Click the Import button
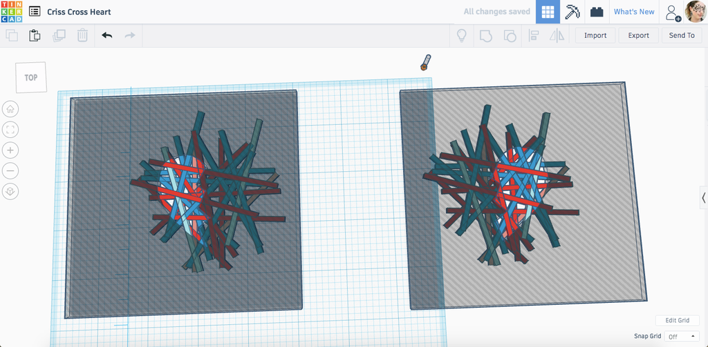Screen dimensions: 708x347 595,36
